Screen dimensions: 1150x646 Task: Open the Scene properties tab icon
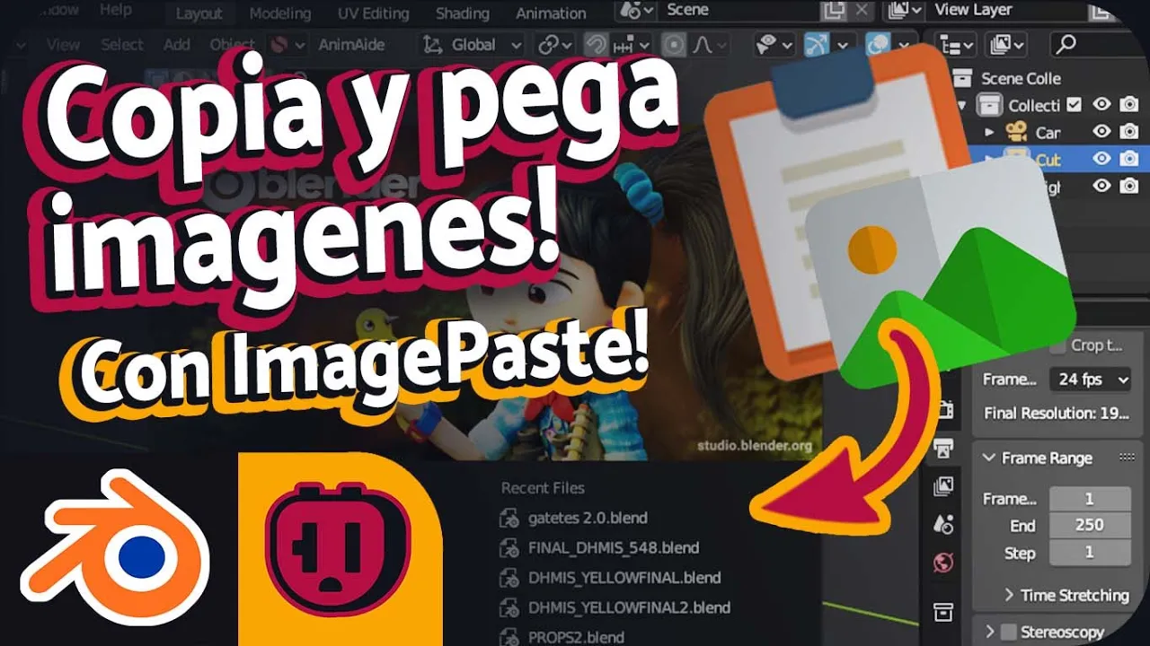point(943,524)
